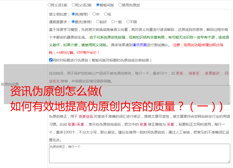Image resolution: width=233 pixels, height=168 pixels.
Task: Toggle 同时对标题进行伪原创 checkbox
Action: point(51,60)
